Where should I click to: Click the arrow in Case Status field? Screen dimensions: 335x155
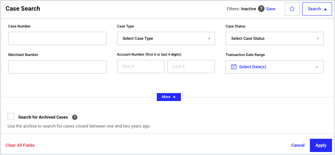pos(317,39)
